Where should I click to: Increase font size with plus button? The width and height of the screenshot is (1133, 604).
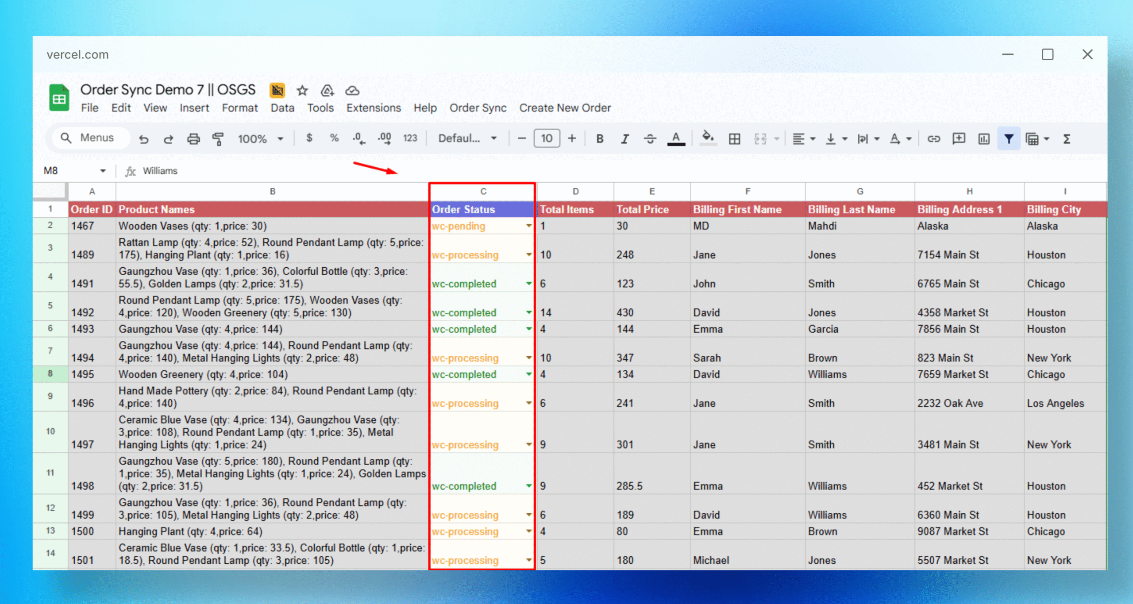(572, 138)
